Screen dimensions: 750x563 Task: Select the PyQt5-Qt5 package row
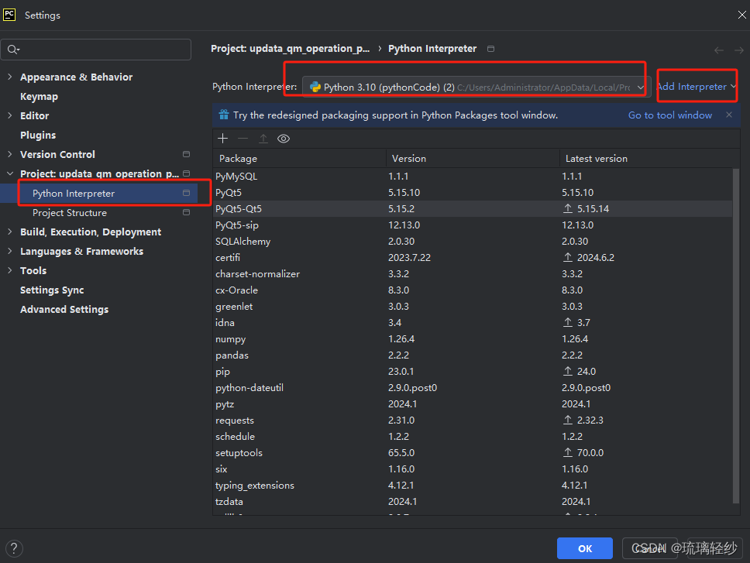point(473,209)
